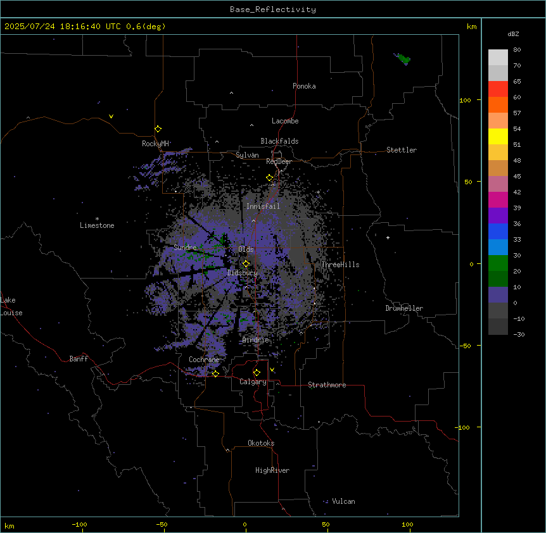Click the HighRiver label
546x533 pixels.
pyautogui.click(x=272, y=470)
